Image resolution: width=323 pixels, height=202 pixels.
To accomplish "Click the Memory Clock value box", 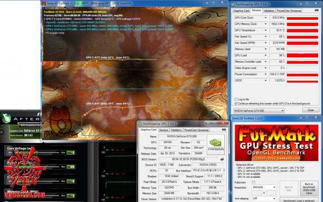I will (x=71, y=195).
